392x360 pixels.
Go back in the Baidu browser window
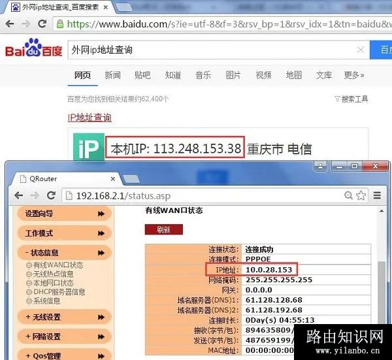10,24
